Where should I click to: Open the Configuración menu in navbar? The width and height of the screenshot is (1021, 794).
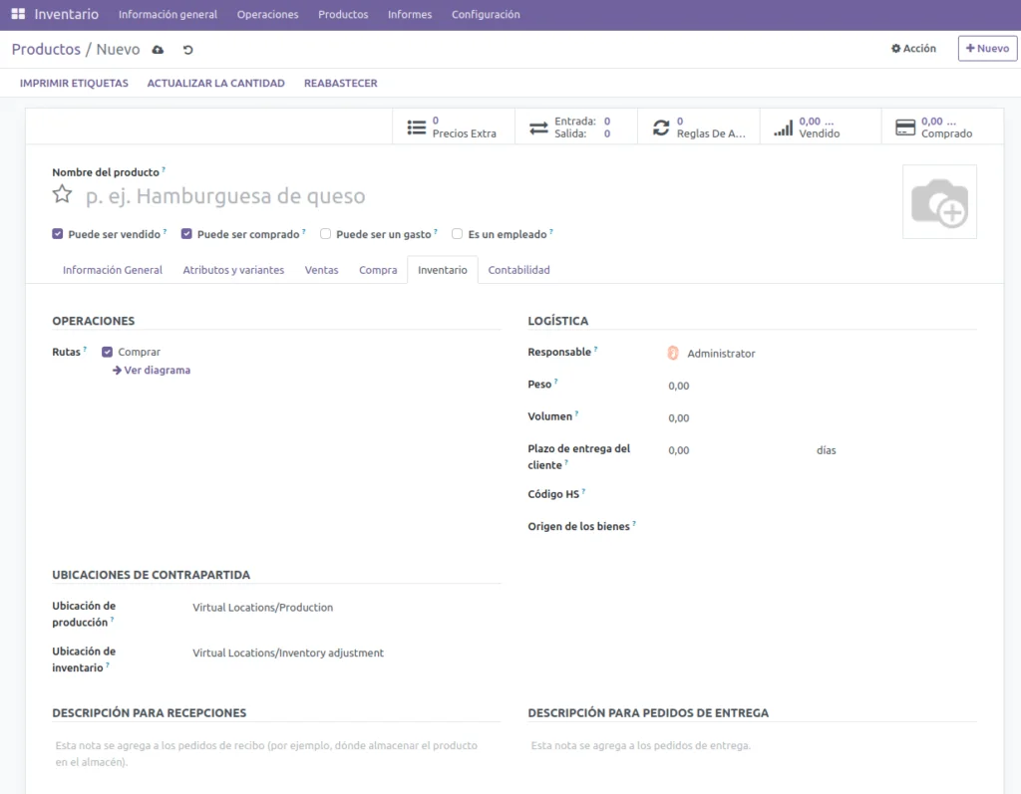(x=486, y=15)
